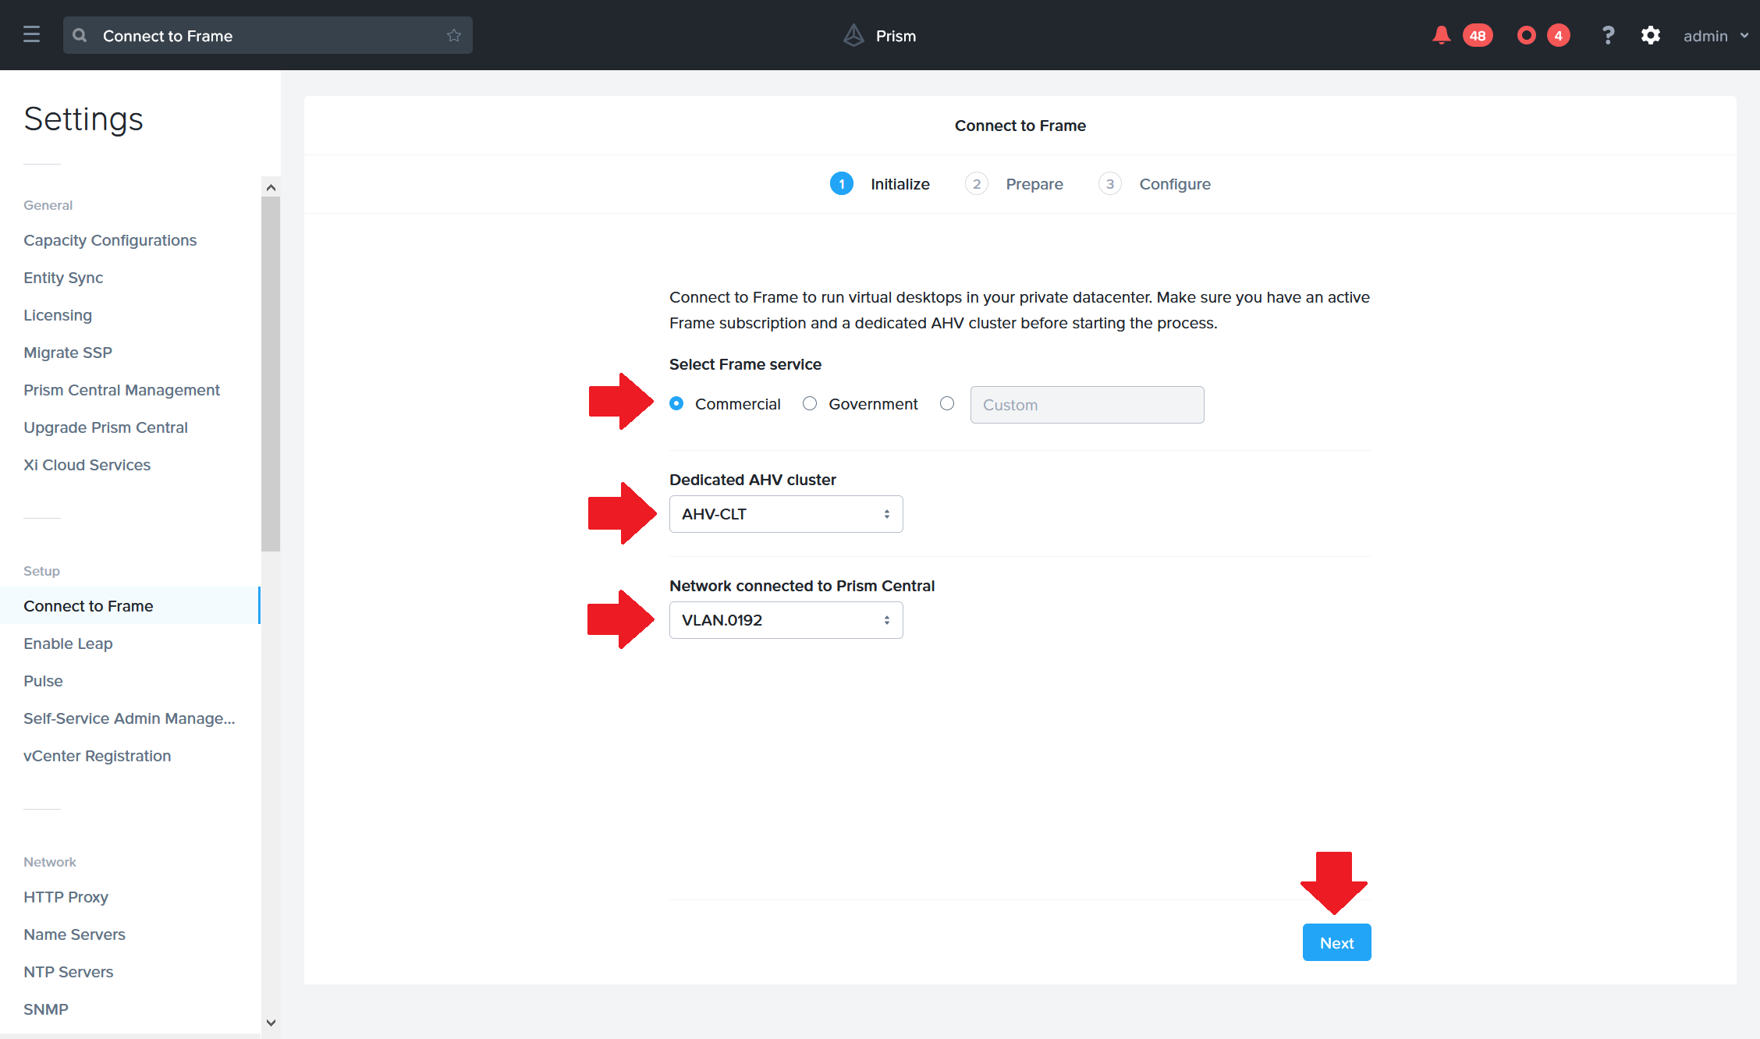This screenshot has height=1039, width=1760.
Task: Click the Prism logo icon
Action: point(853,35)
